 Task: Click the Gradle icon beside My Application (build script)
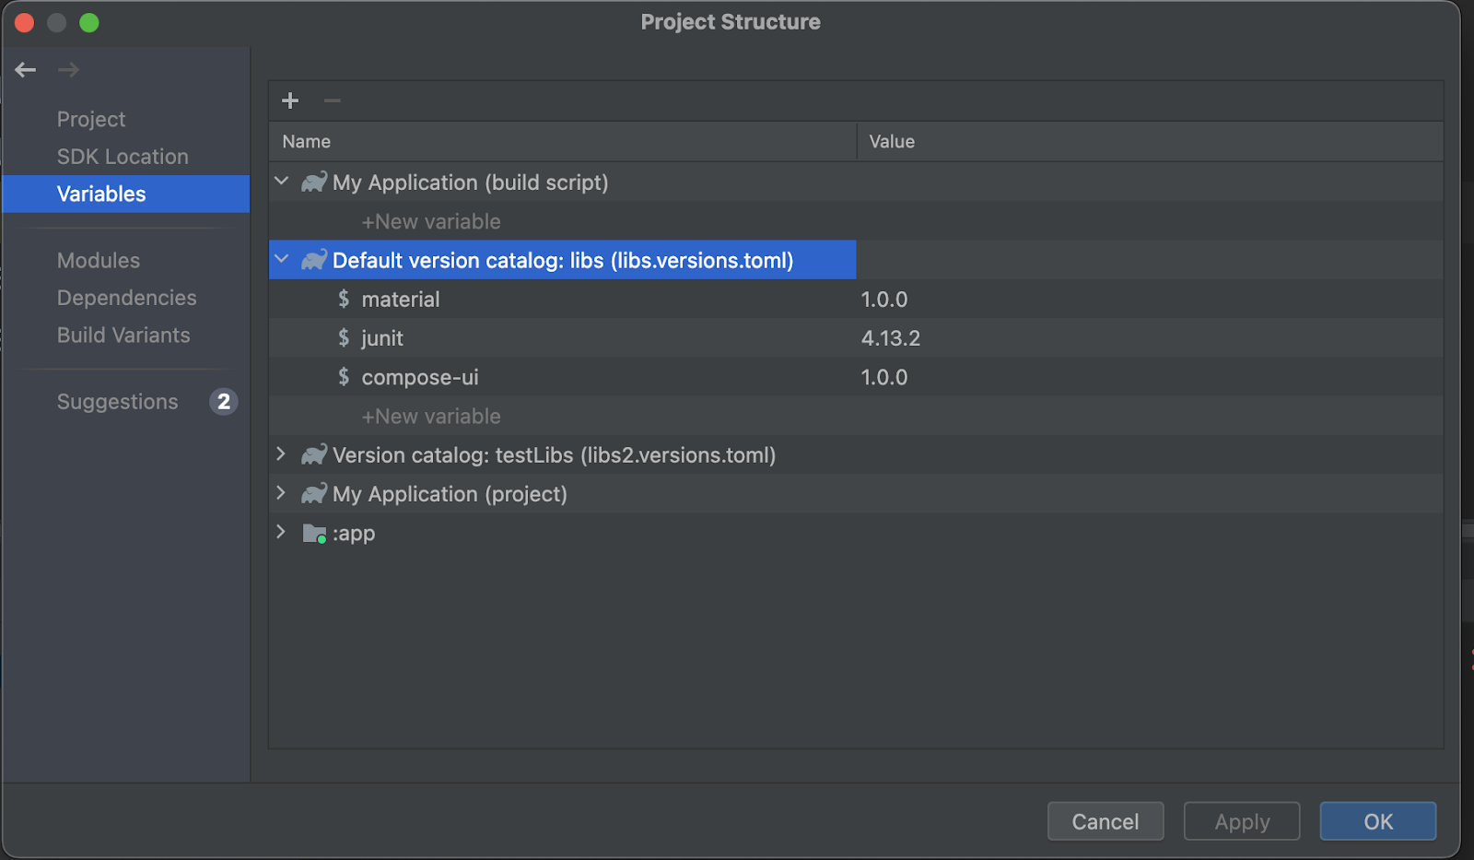click(313, 182)
